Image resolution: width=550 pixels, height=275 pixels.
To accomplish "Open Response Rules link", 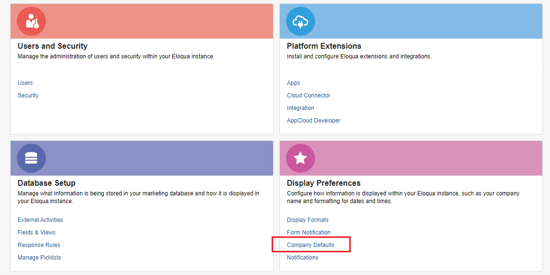I will (39, 245).
